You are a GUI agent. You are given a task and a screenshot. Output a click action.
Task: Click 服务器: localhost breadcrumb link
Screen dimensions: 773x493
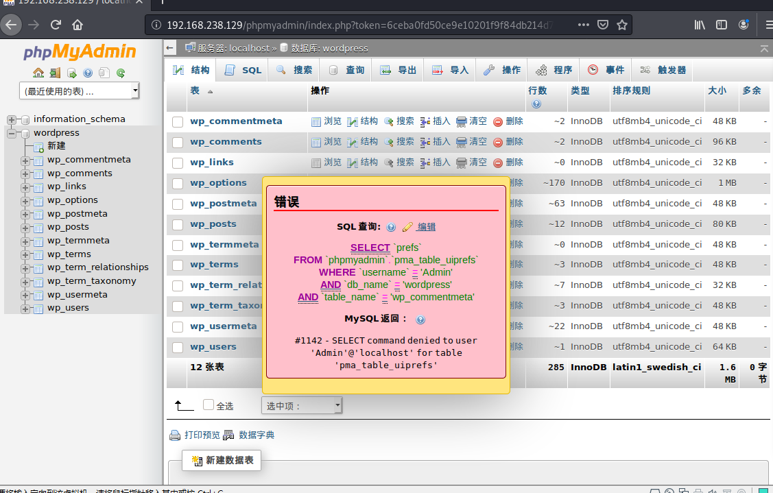[x=234, y=48]
